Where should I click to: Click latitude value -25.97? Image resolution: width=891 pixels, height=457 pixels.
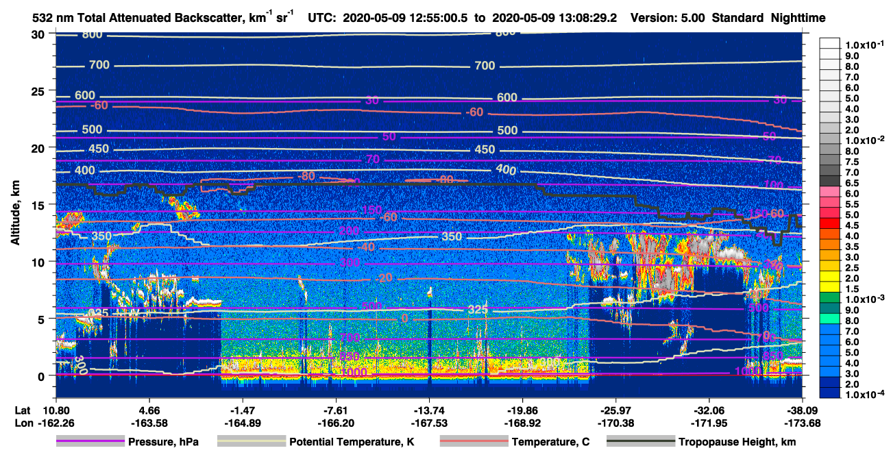(x=615, y=410)
